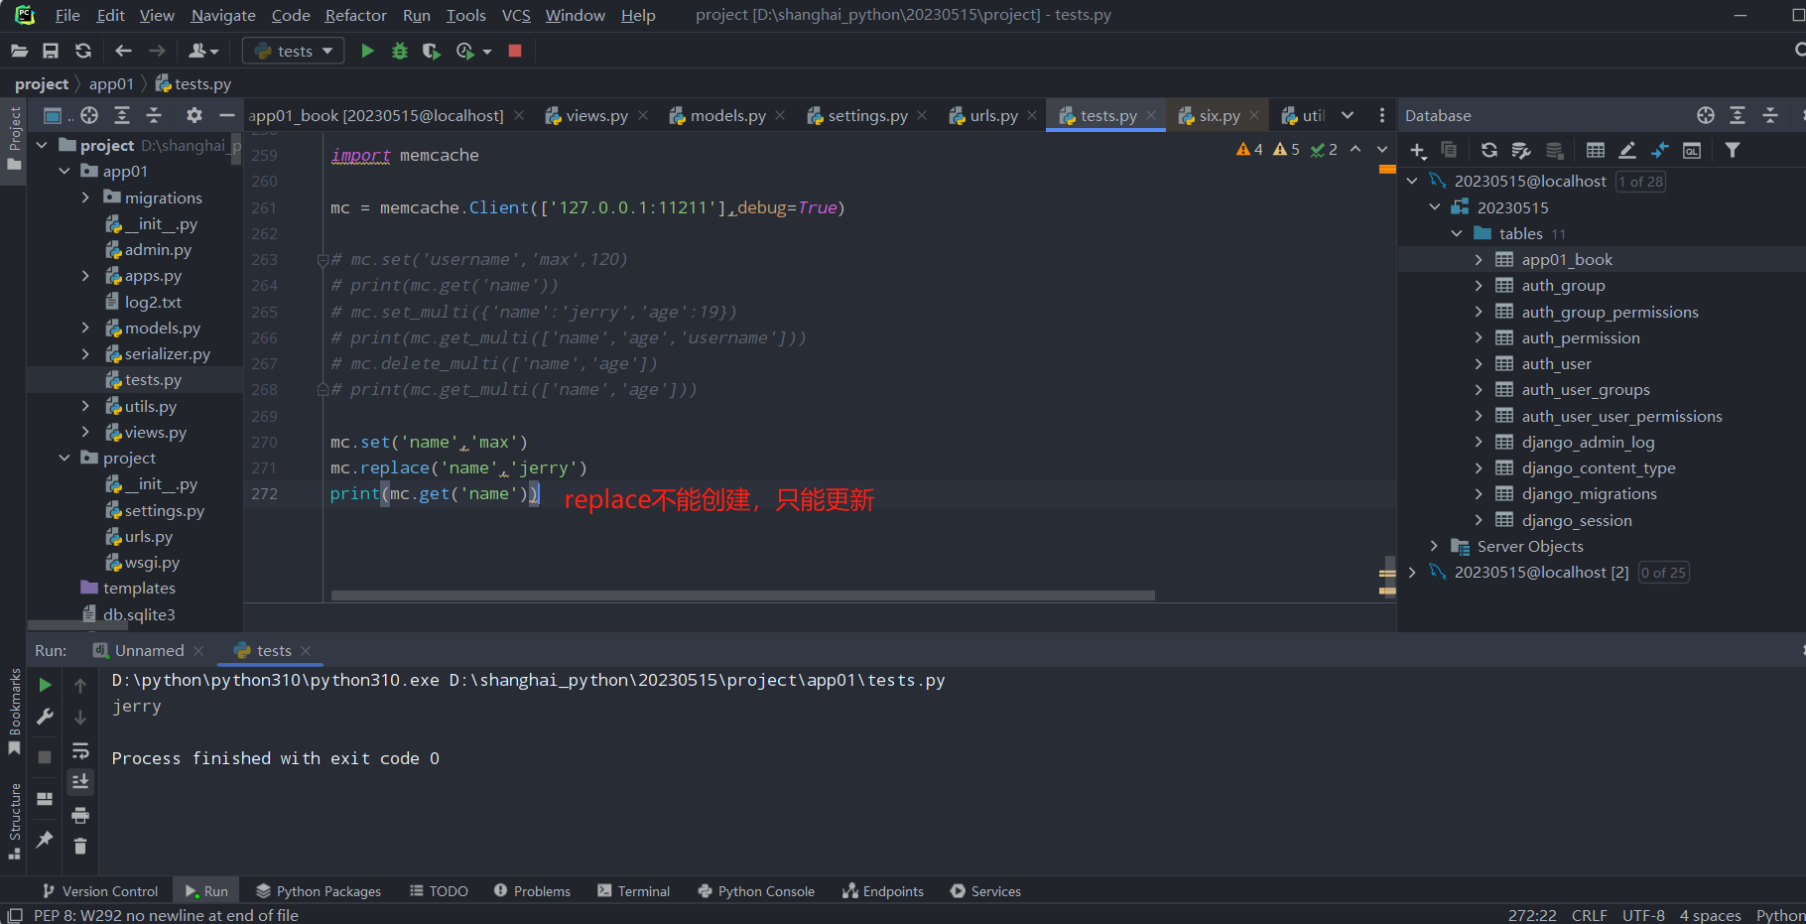
Task: Clear all output with trash icon
Action: click(x=80, y=847)
